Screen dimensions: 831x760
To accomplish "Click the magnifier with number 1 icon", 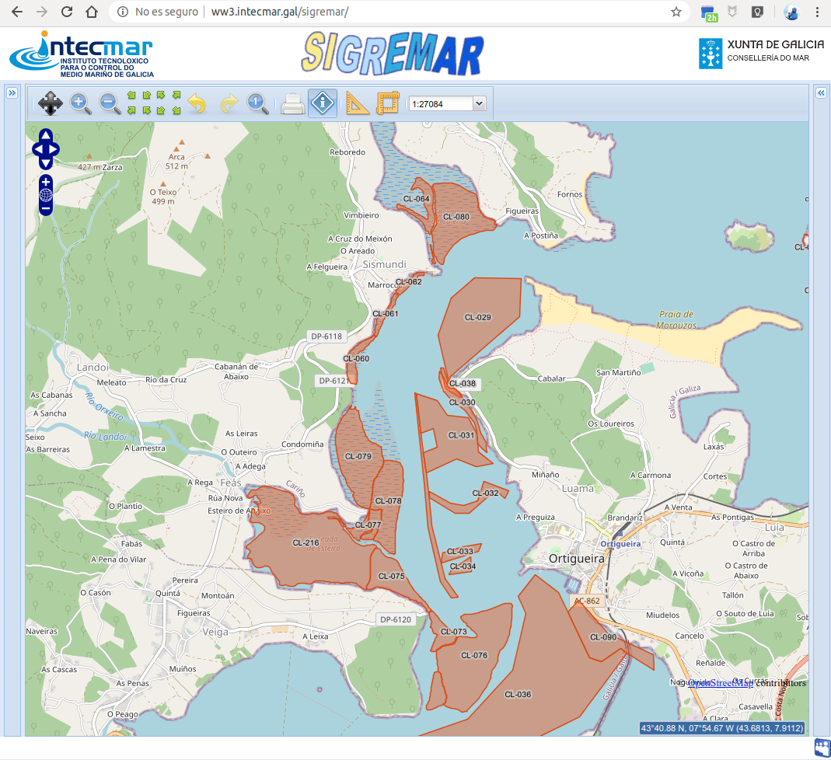I will tap(257, 103).
